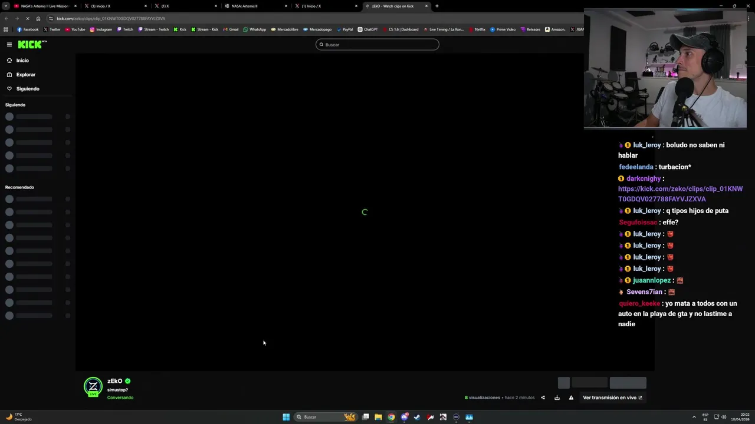Open Windows Start menu
The width and height of the screenshot is (755, 424).
(286, 417)
